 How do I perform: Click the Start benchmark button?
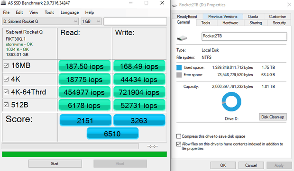(55, 163)
